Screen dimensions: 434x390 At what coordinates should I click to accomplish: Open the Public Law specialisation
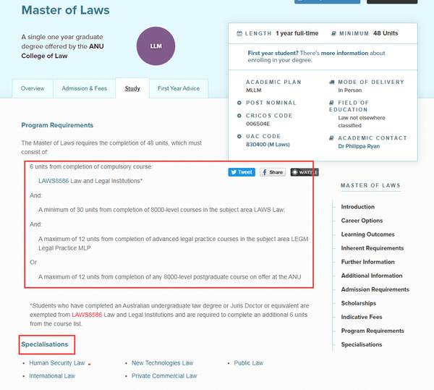249,363
